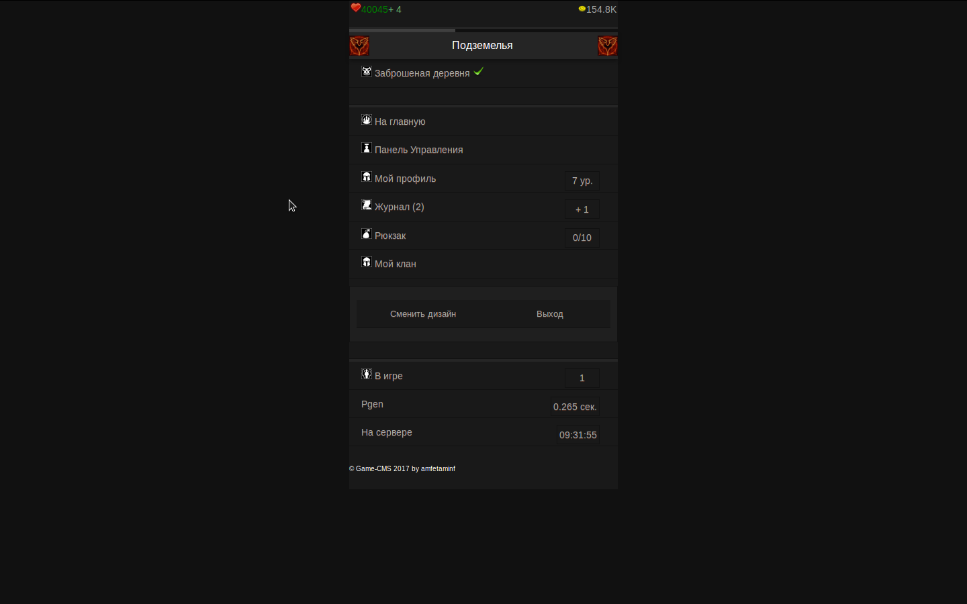
Task: Click the icon next to На главную
Action: pos(367,119)
